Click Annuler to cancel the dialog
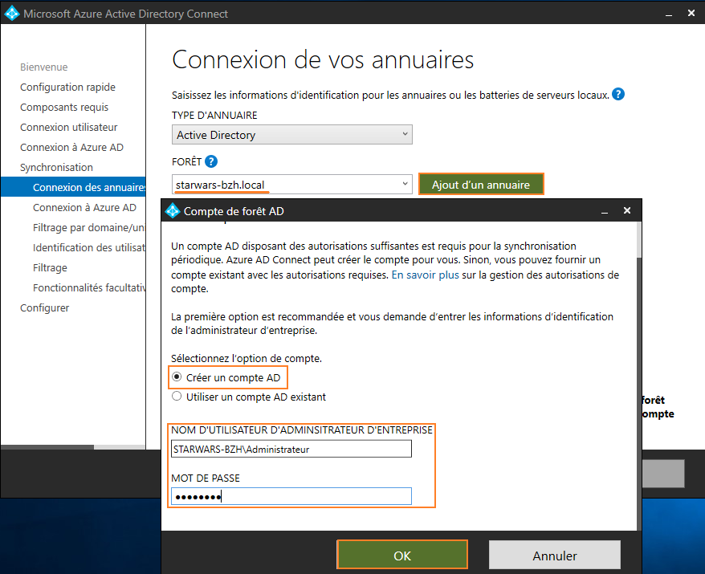705x574 pixels. [x=554, y=556]
